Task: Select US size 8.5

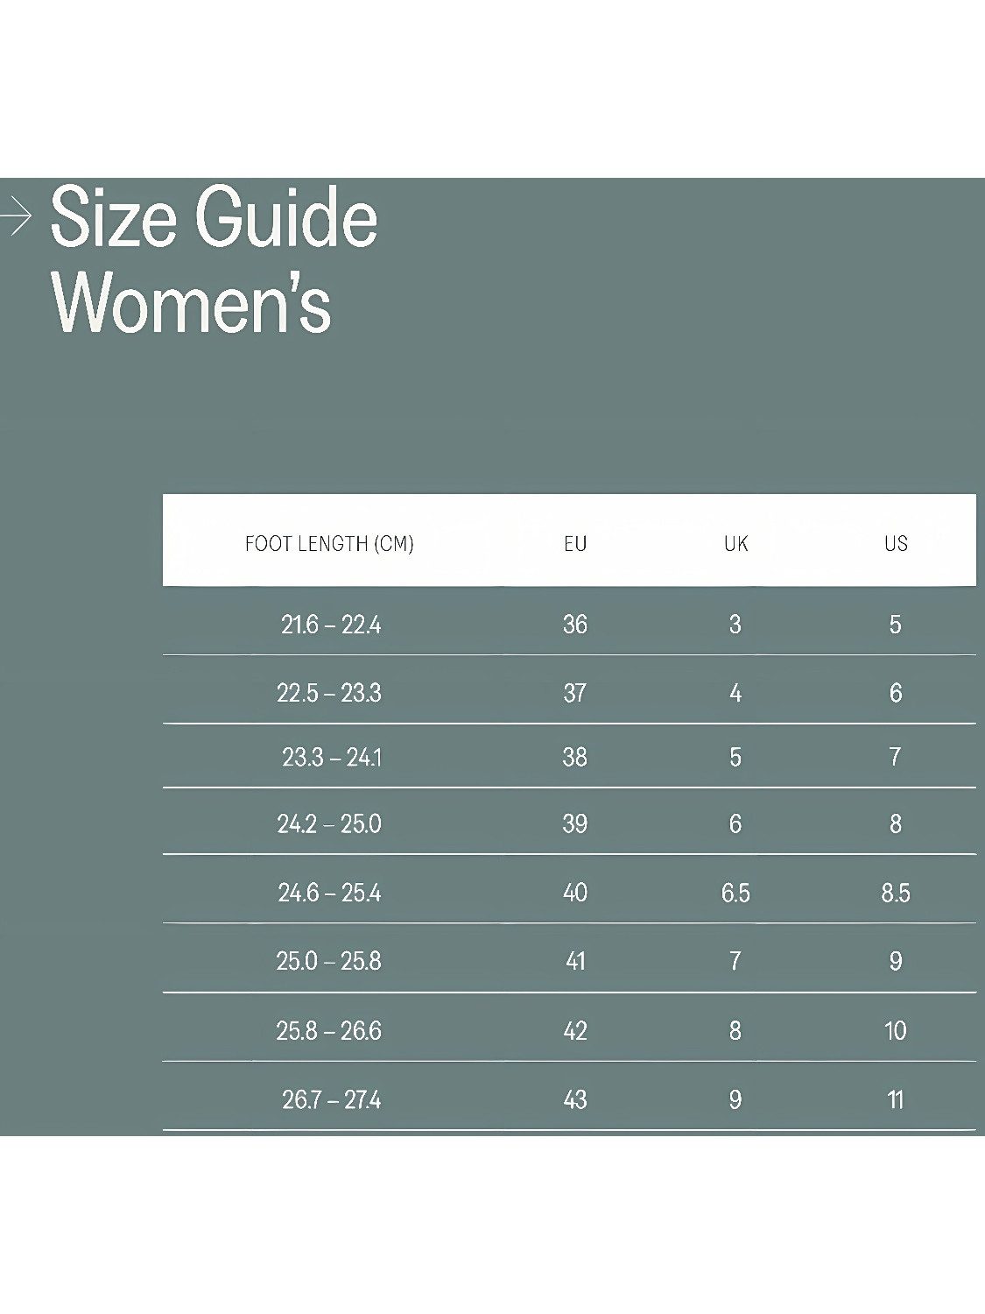Action: (x=896, y=893)
